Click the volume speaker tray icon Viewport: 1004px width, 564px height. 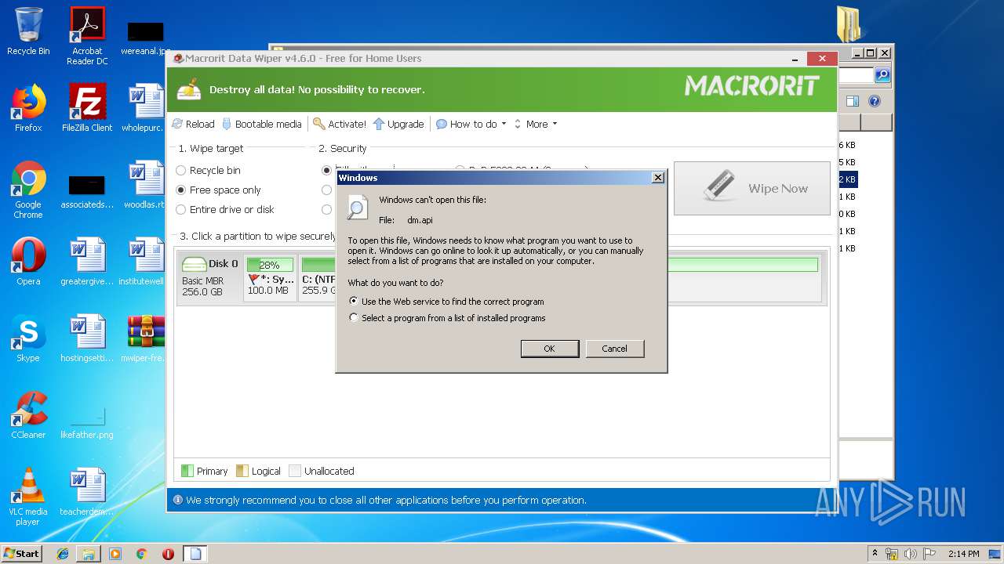911,554
